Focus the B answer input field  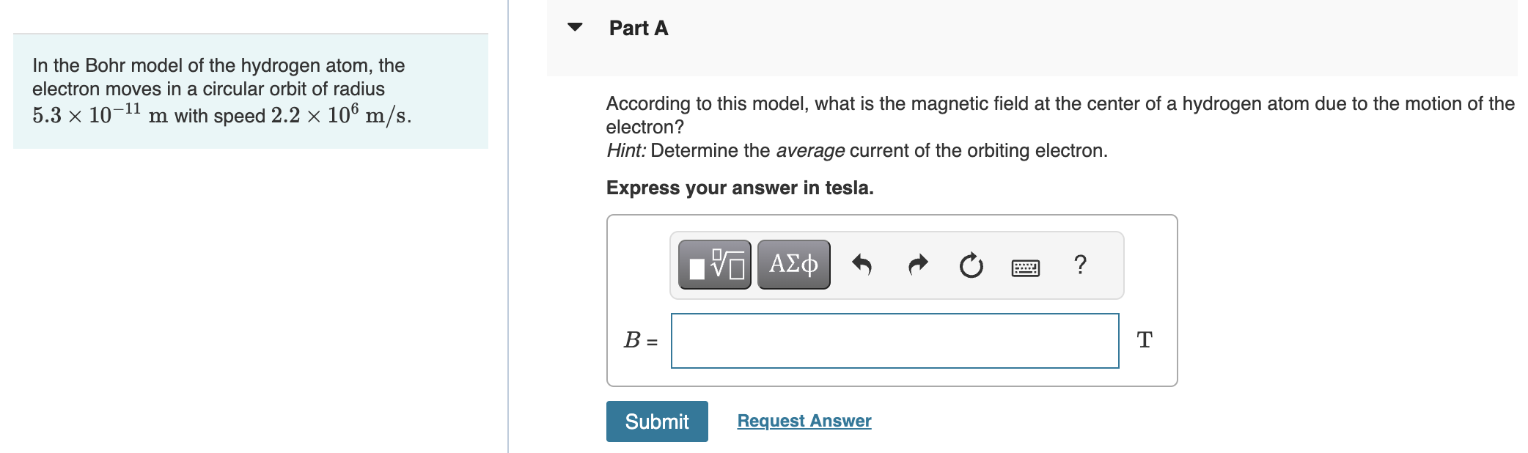(x=895, y=341)
